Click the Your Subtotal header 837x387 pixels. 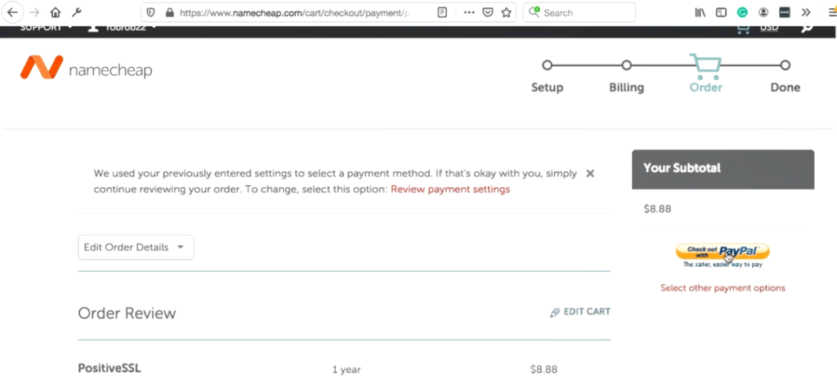(723, 168)
